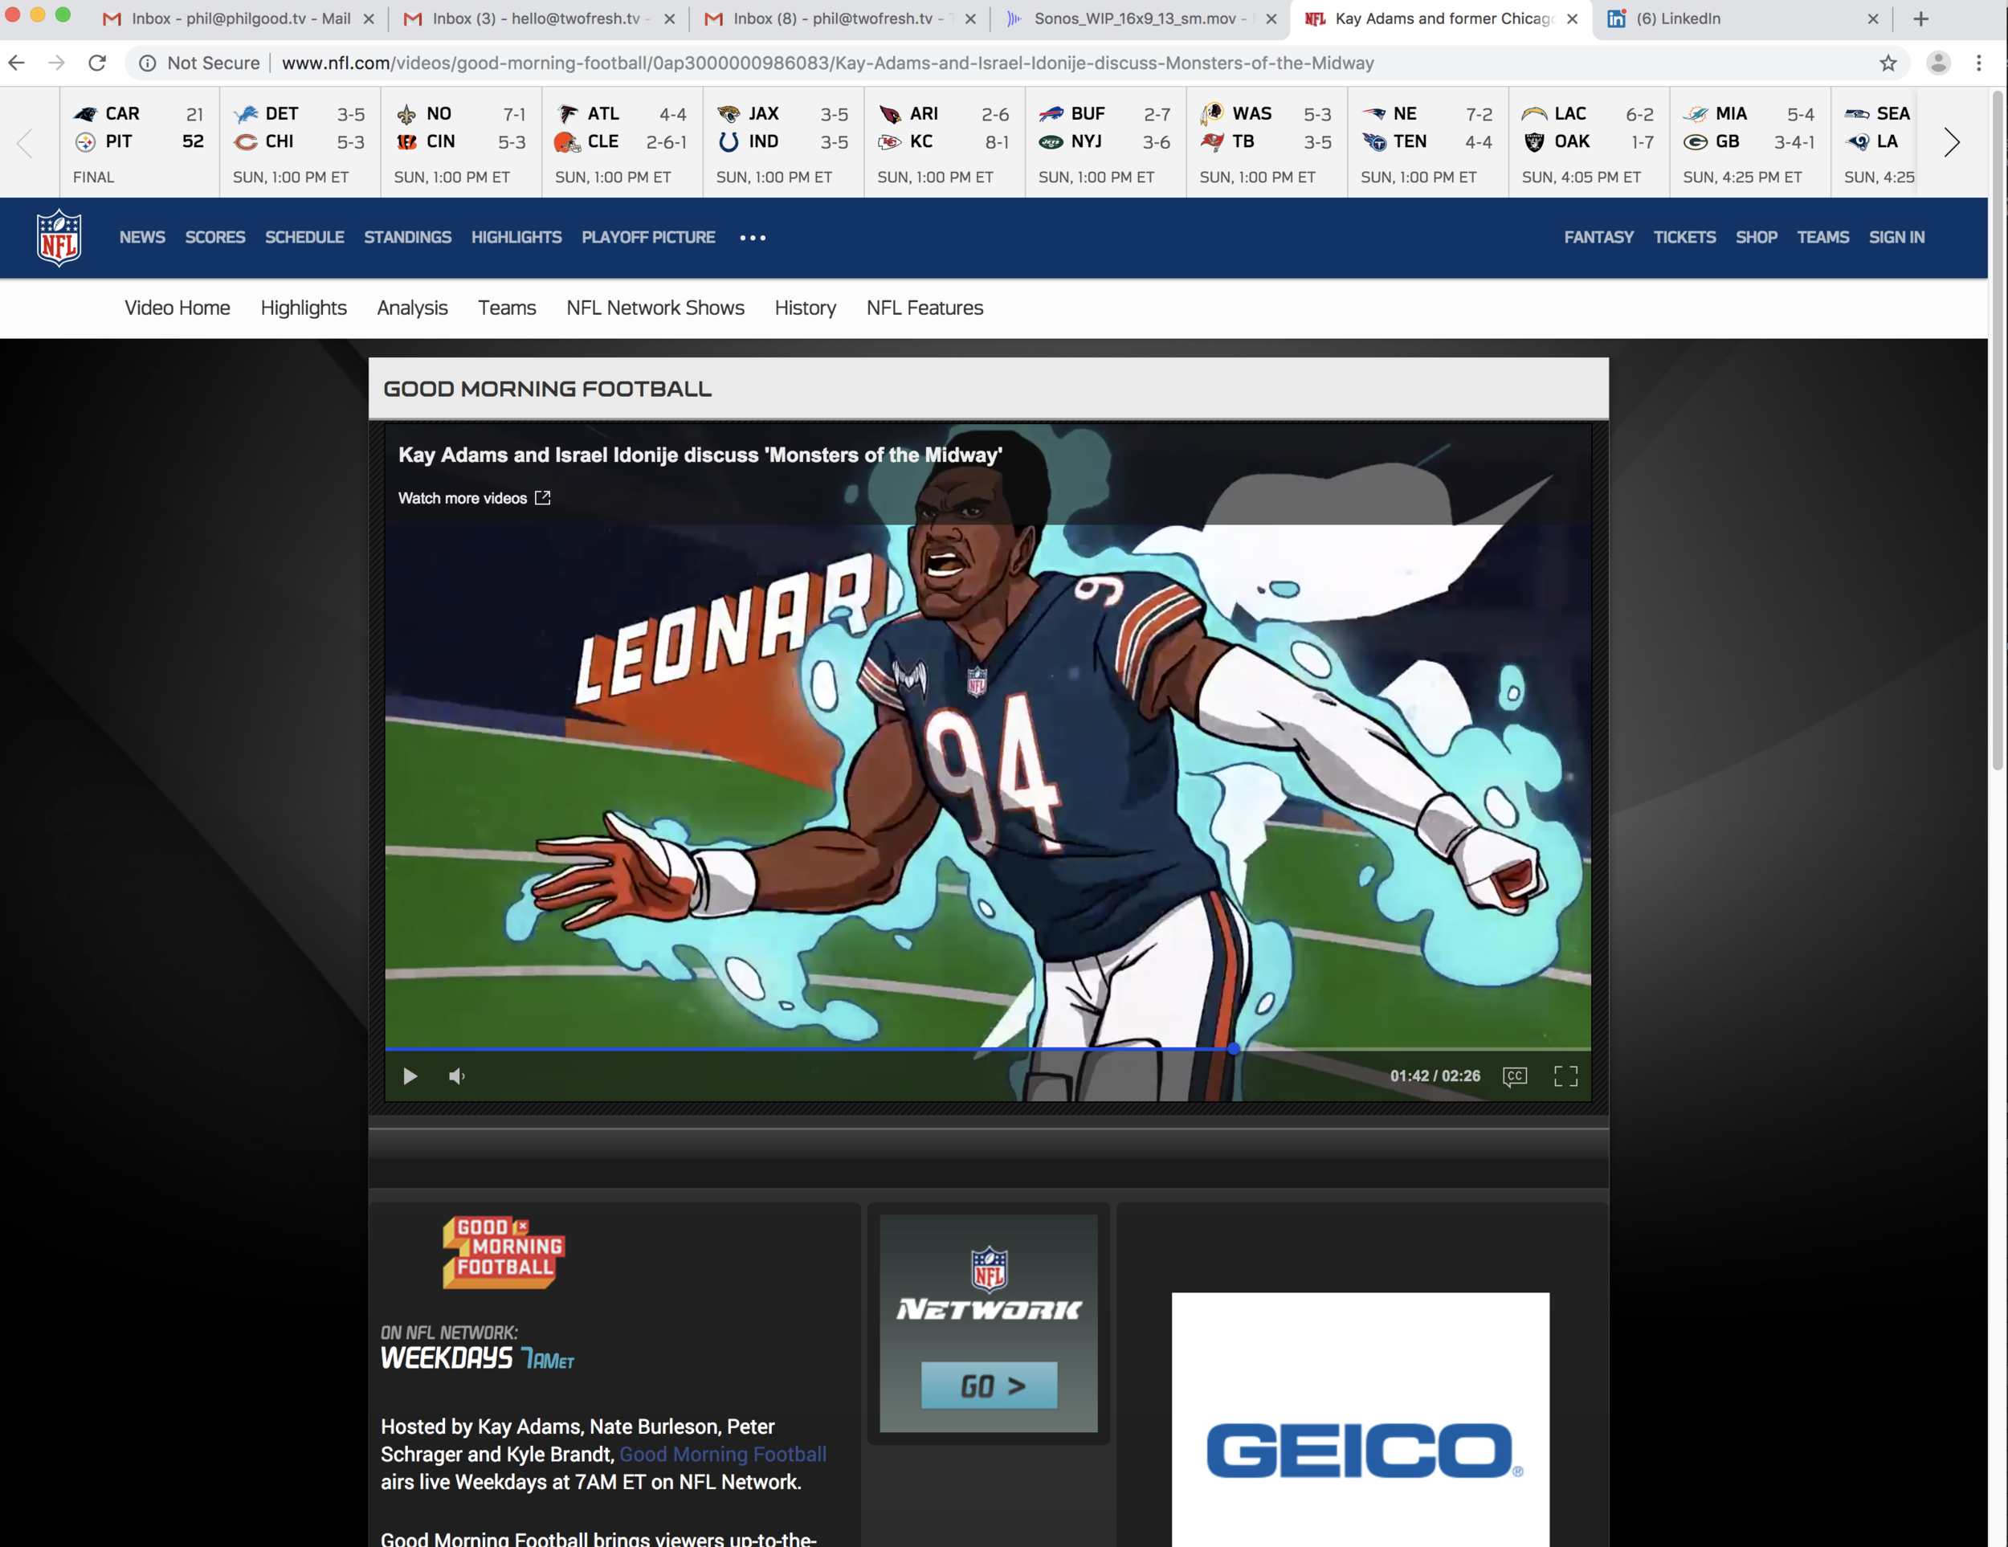Image resolution: width=2008 pixels, height=1547 pixels.
Task: Open the NE vs TEN game card
Action: point(1428,142)
